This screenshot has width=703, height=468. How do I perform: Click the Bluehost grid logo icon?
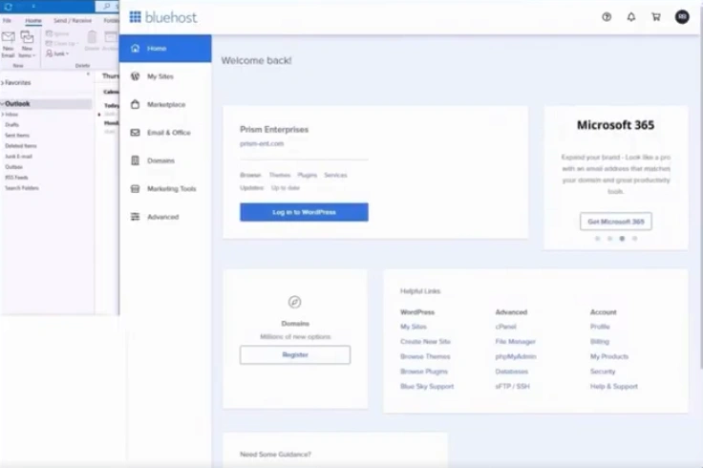pyautogui.click(x=135, y=17)
